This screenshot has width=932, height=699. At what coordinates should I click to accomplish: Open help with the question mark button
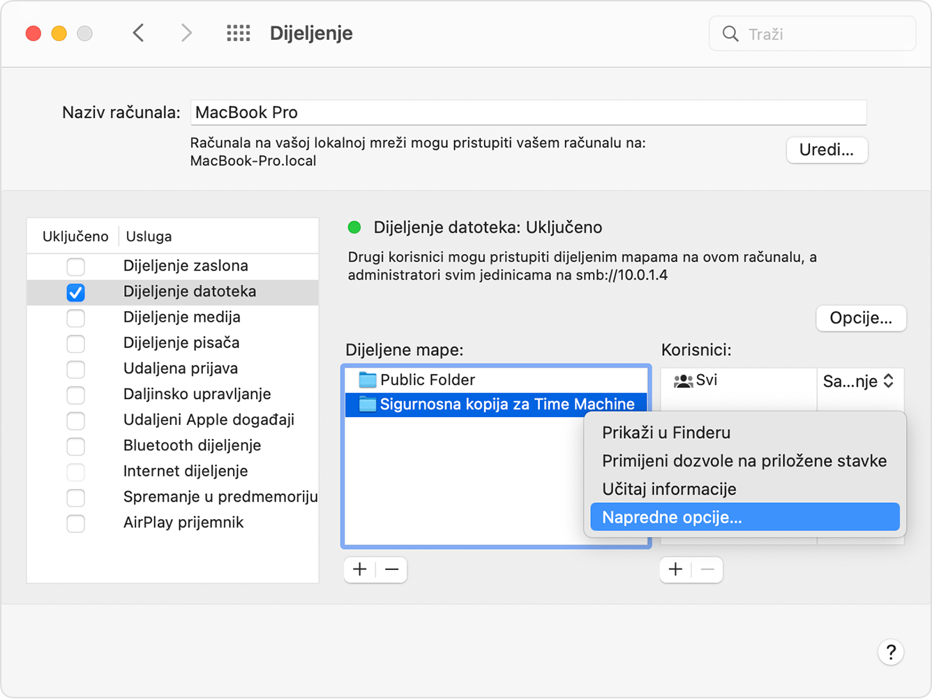click(x=891, y=652)
